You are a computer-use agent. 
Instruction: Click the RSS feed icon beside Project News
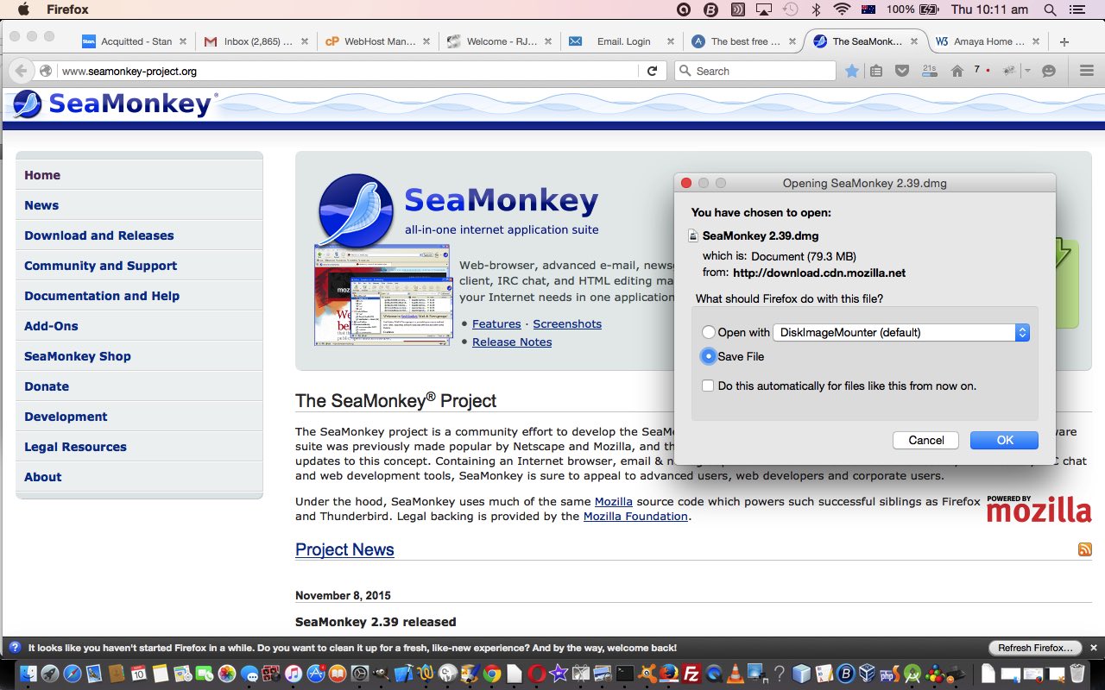pos(1085,549)
